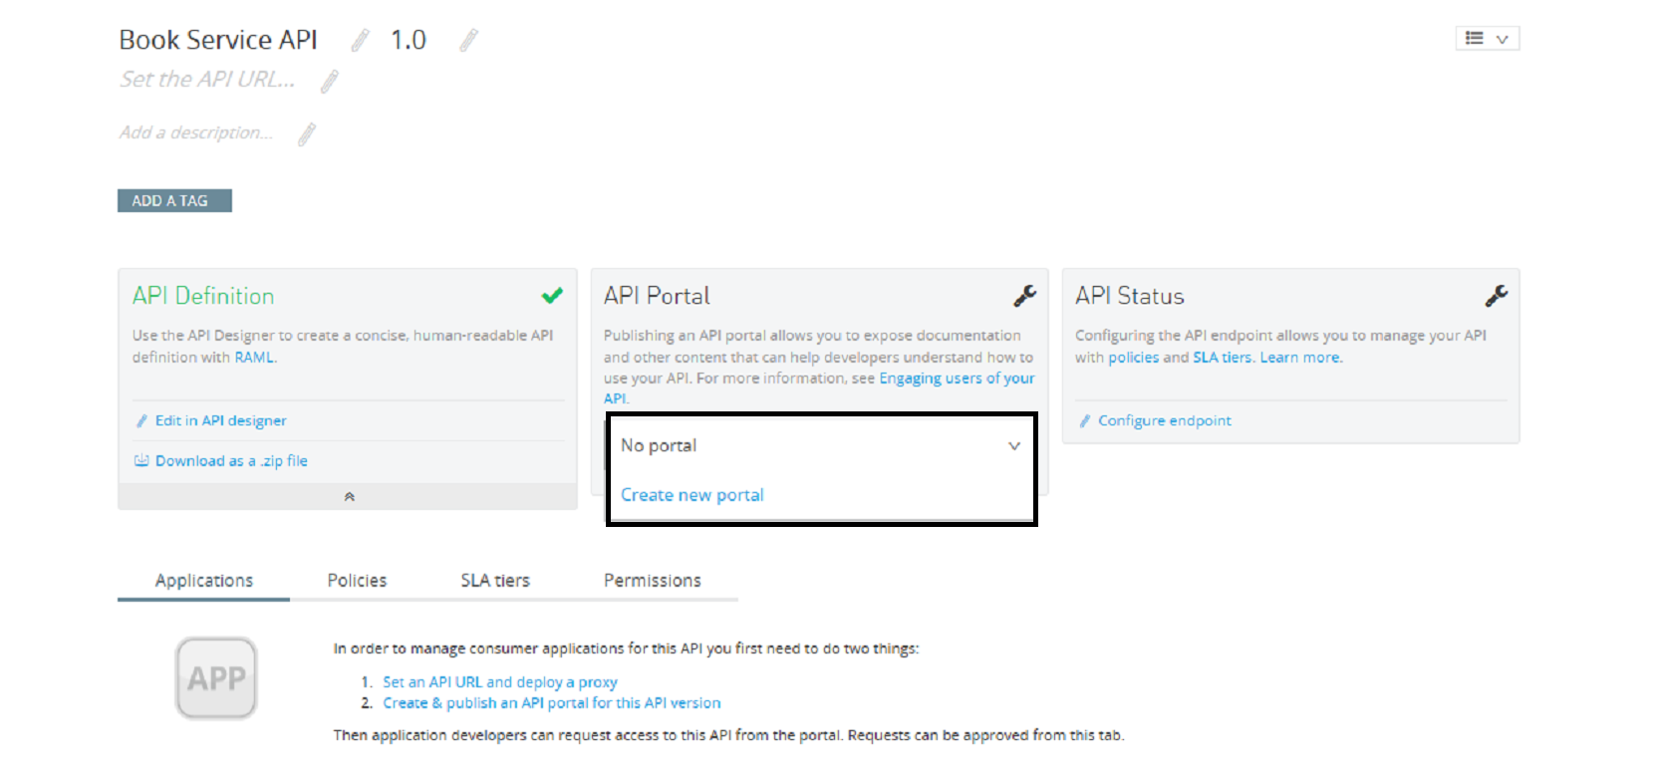Click the wrench icon in the API Status panel
Viewport: 1660px width, 770px height.
pyautogui.click(x=1496, y=296)
